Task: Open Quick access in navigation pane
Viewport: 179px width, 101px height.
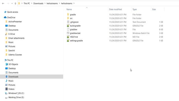Action: pos(13,12)
